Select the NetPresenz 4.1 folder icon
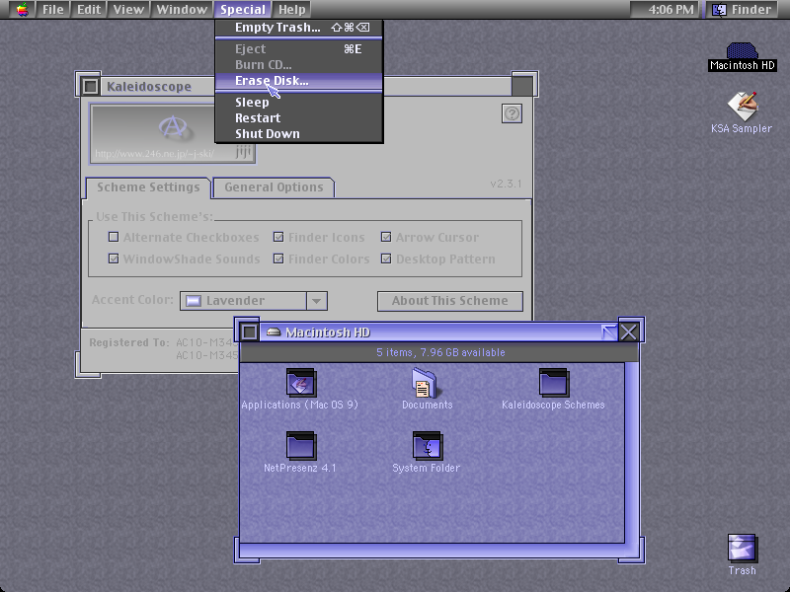 coord(301,446)
